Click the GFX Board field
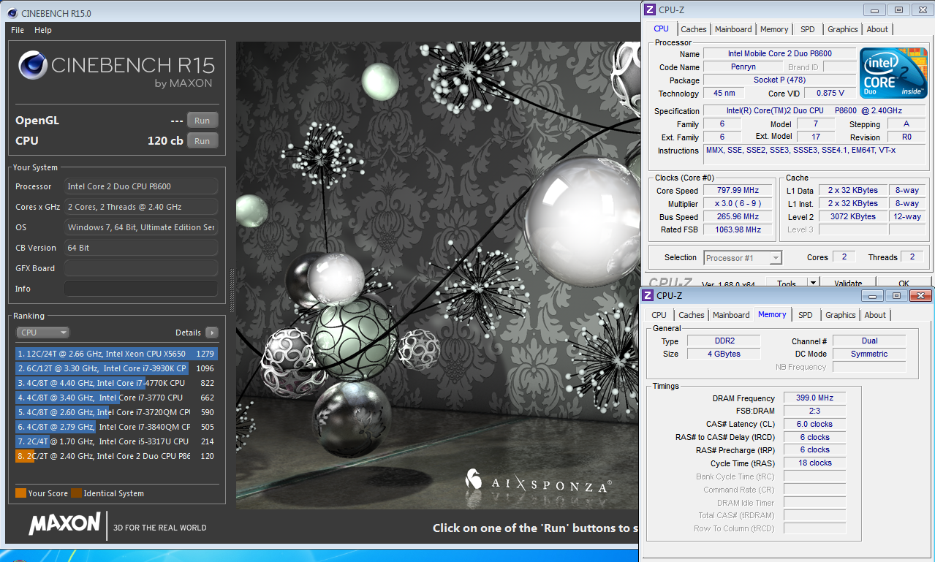Screen dimensions: 935x562 (141, 268)
